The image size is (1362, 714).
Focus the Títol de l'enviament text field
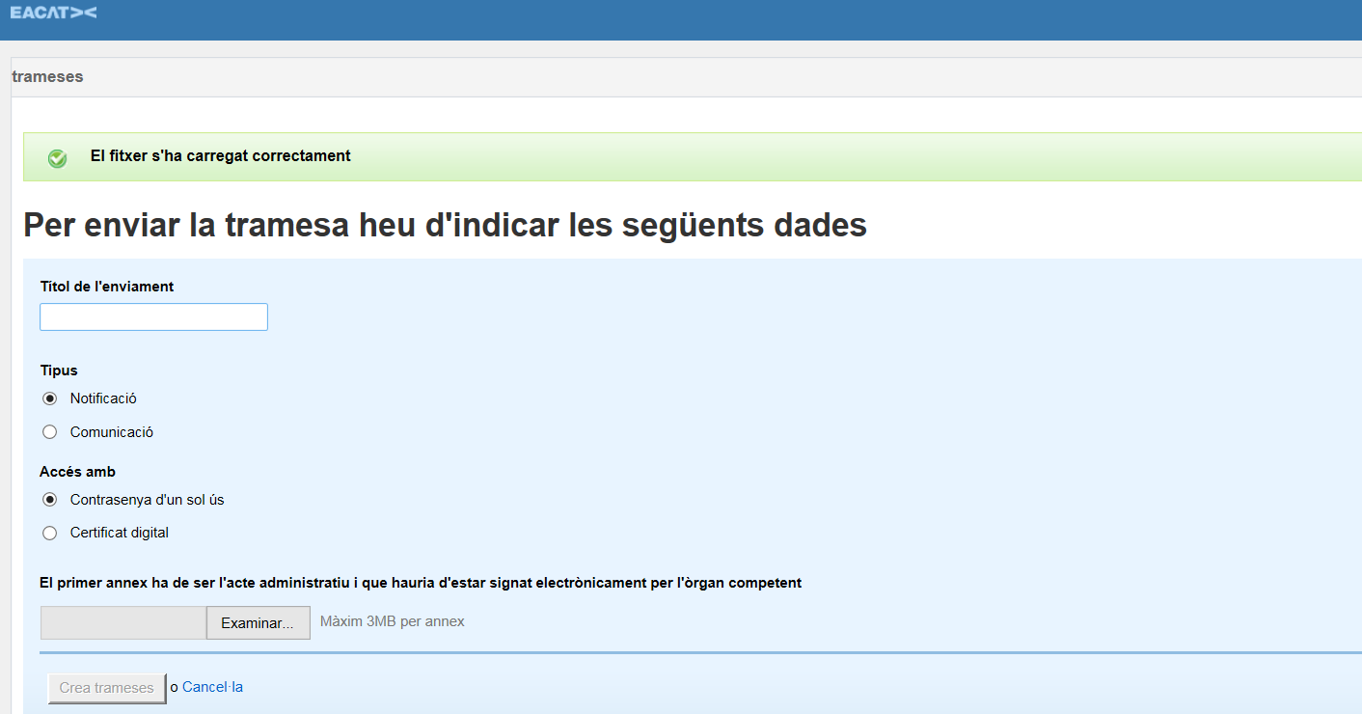click(x=153, y=317)
